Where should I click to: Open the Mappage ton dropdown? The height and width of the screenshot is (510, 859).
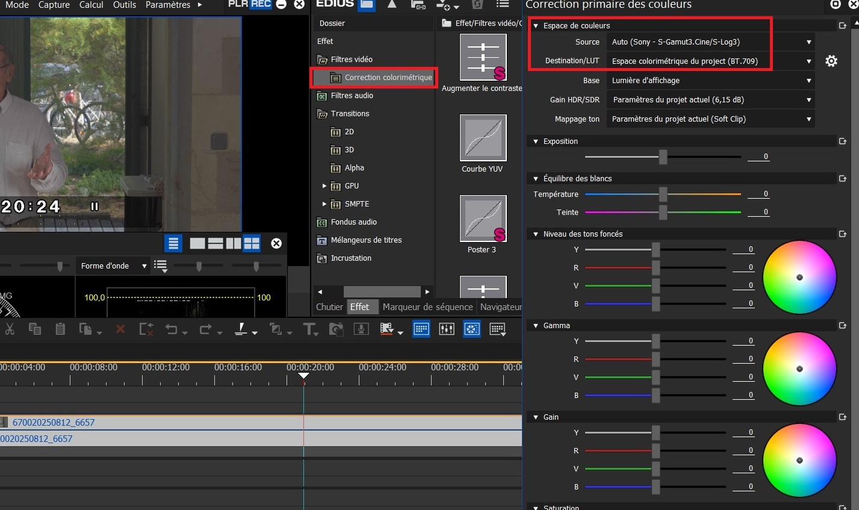712,119
